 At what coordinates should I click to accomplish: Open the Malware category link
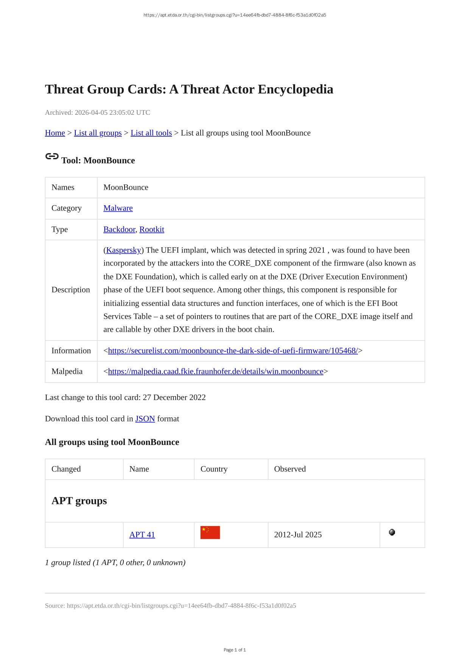pyautogui.click(x=118, y=208)
